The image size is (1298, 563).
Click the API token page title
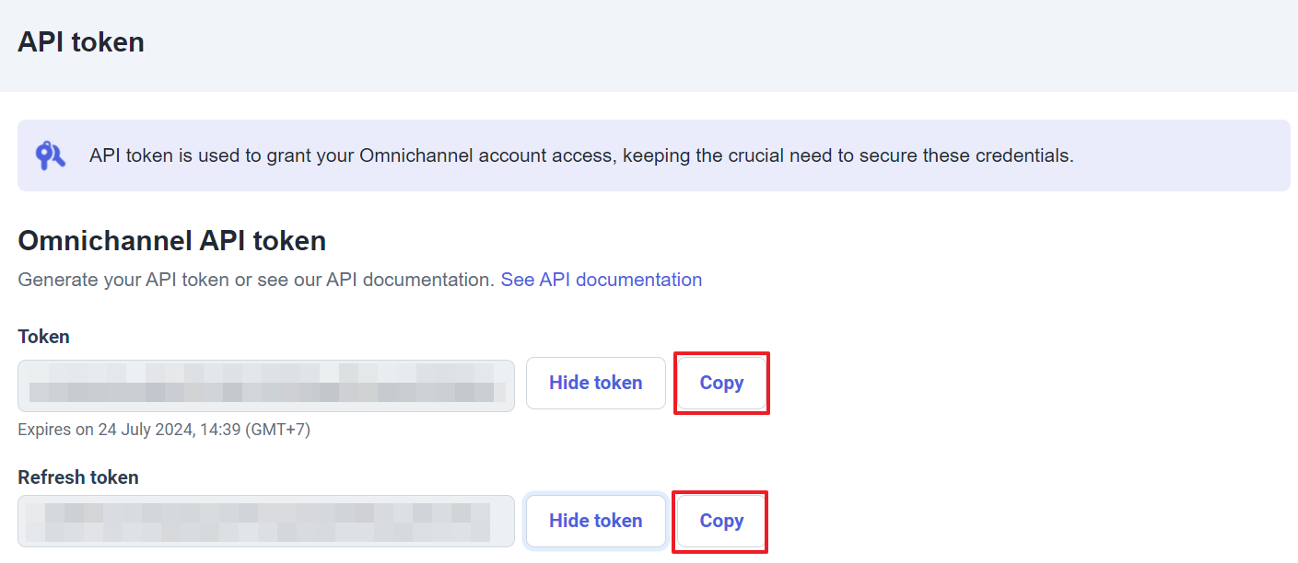pyautogui.click(x=81, y=42)
